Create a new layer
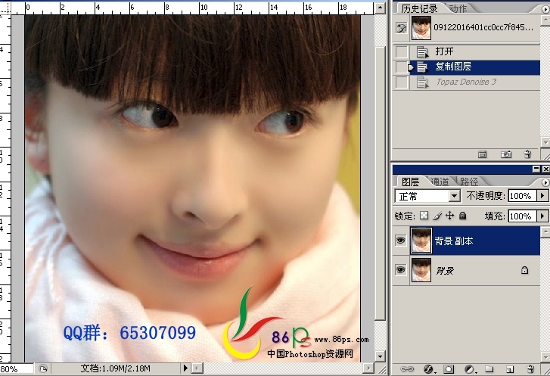 tap(510, 369)
